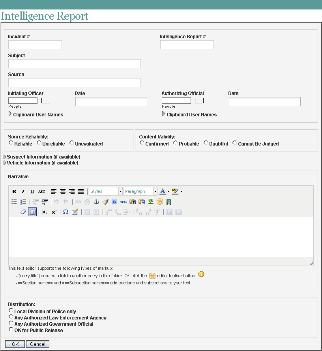Image resolution: width=322 pixels, height=351 pixels.
Task: Choose Any Authorized Government Official distribution
Action: [11, 323]
